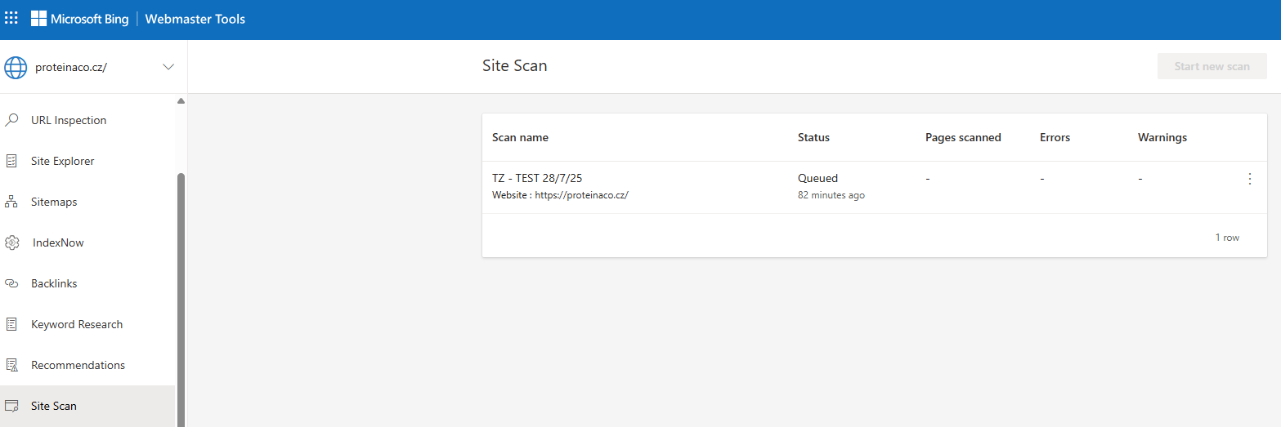Click the magnifier icon for URL Inspection

(11, 120)
